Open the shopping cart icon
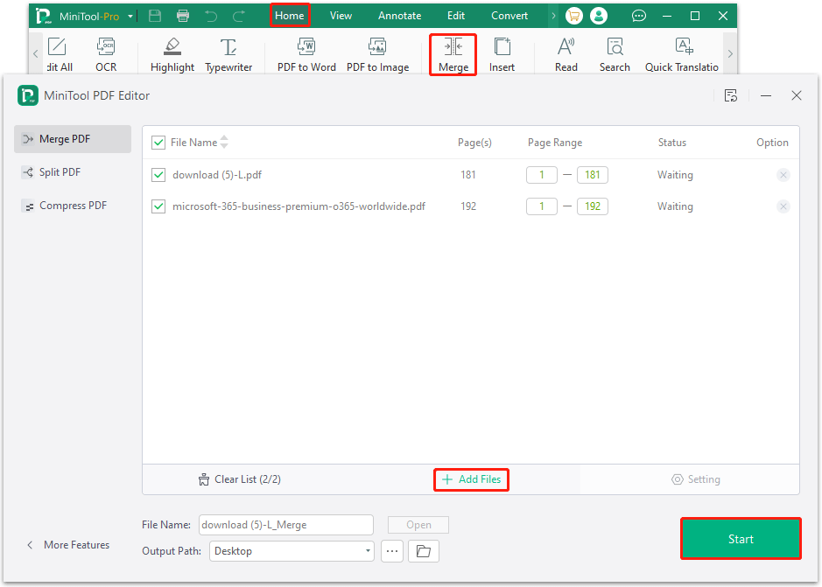The width and height of the screenshot is (822, 587). (x=573, y=17)
